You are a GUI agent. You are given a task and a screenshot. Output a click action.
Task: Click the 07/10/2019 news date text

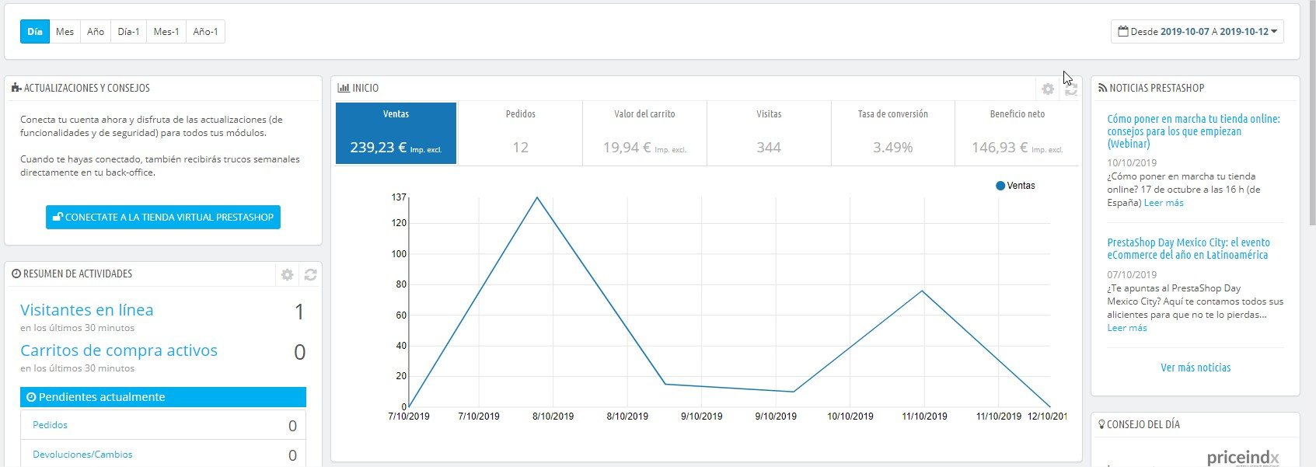pyautogui.click(x=1132, y=275)
